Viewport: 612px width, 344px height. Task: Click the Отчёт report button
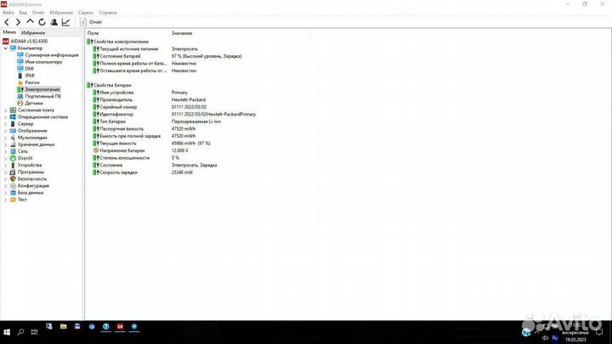click(91, 22)
